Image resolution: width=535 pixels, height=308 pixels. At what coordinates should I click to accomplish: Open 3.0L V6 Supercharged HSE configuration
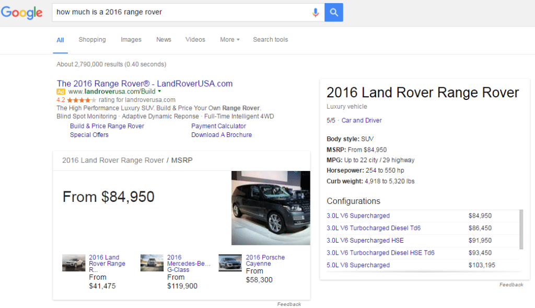365,241
